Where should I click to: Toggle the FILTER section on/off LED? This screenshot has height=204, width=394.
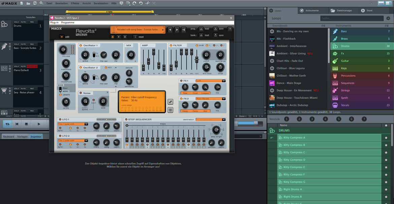[x=170, y=45]
